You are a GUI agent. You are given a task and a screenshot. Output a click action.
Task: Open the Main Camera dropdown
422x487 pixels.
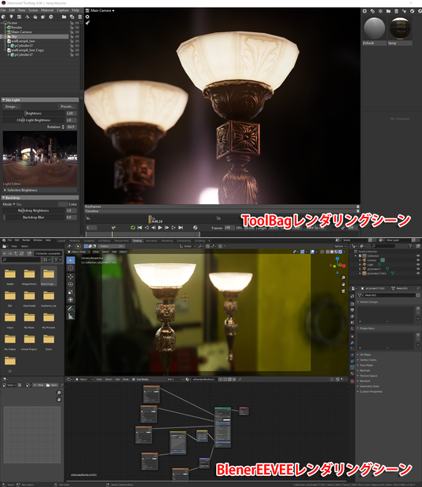tap(102, 10)
